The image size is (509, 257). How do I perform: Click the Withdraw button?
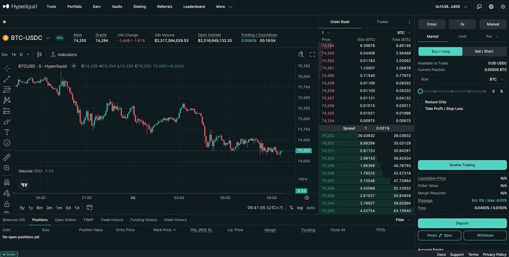tap(485, 236)
